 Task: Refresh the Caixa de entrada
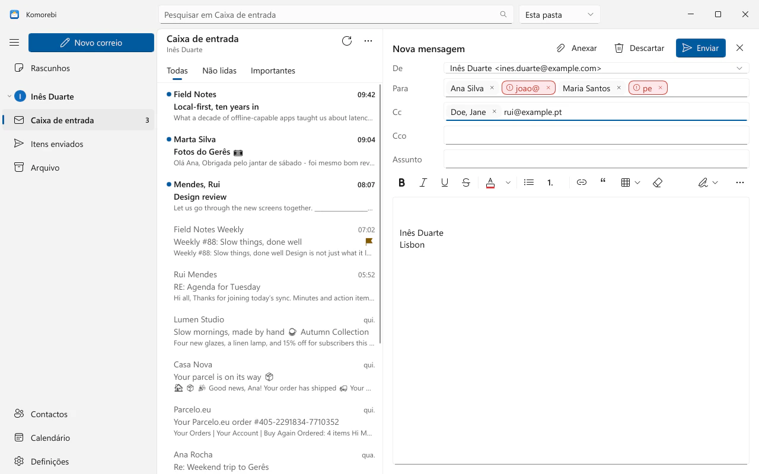pos(347,41)
